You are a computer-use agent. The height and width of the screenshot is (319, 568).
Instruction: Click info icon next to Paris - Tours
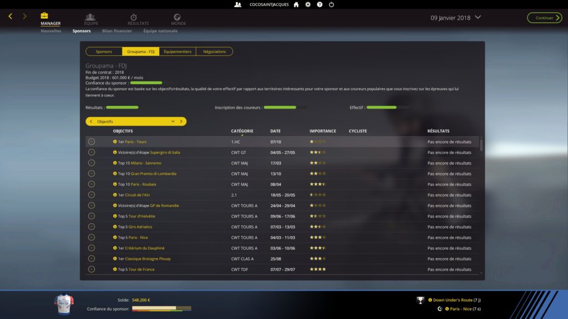click(x=115, y=142)
